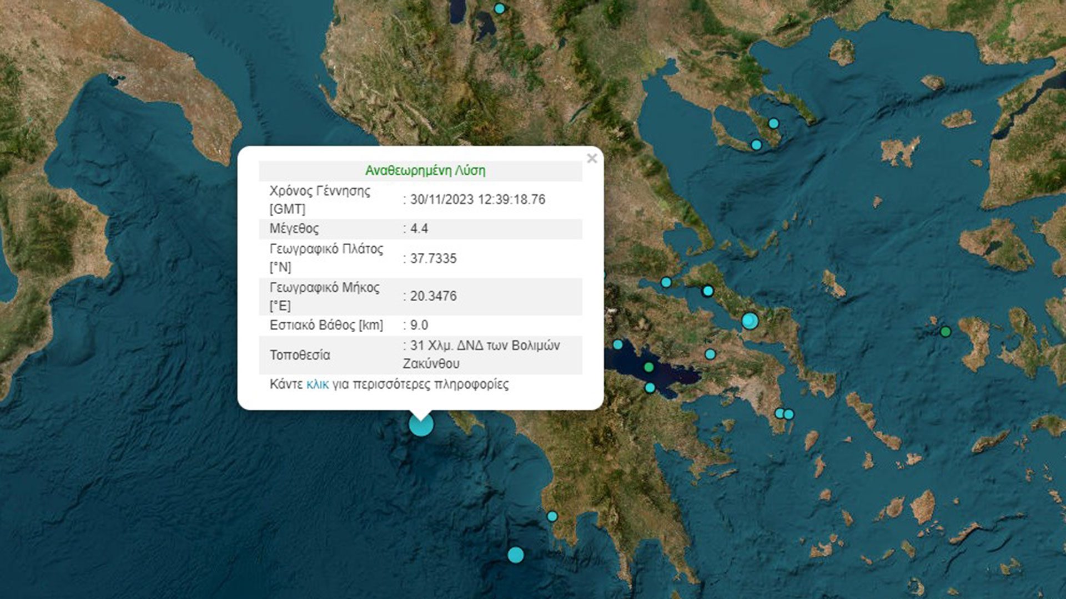Click the largest cyan marker near Chalkida, Evia

click(750, 321)
